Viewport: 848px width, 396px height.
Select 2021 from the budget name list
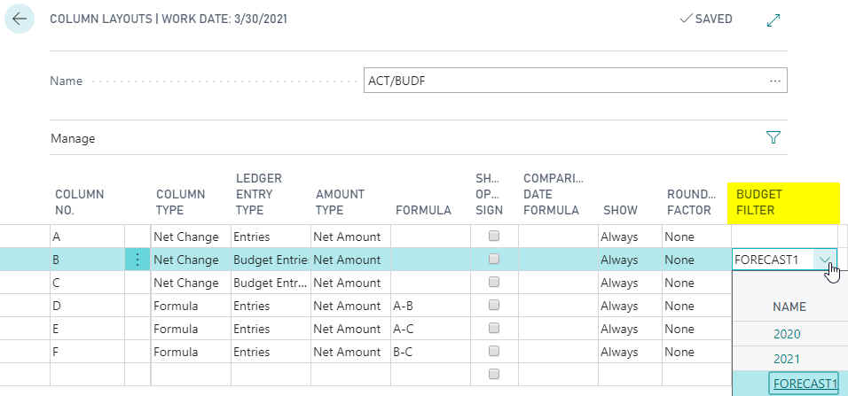tap(787, 359)
